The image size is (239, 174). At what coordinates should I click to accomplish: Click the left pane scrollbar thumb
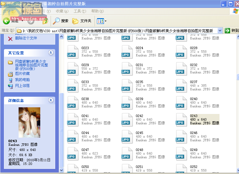point(62,130)
